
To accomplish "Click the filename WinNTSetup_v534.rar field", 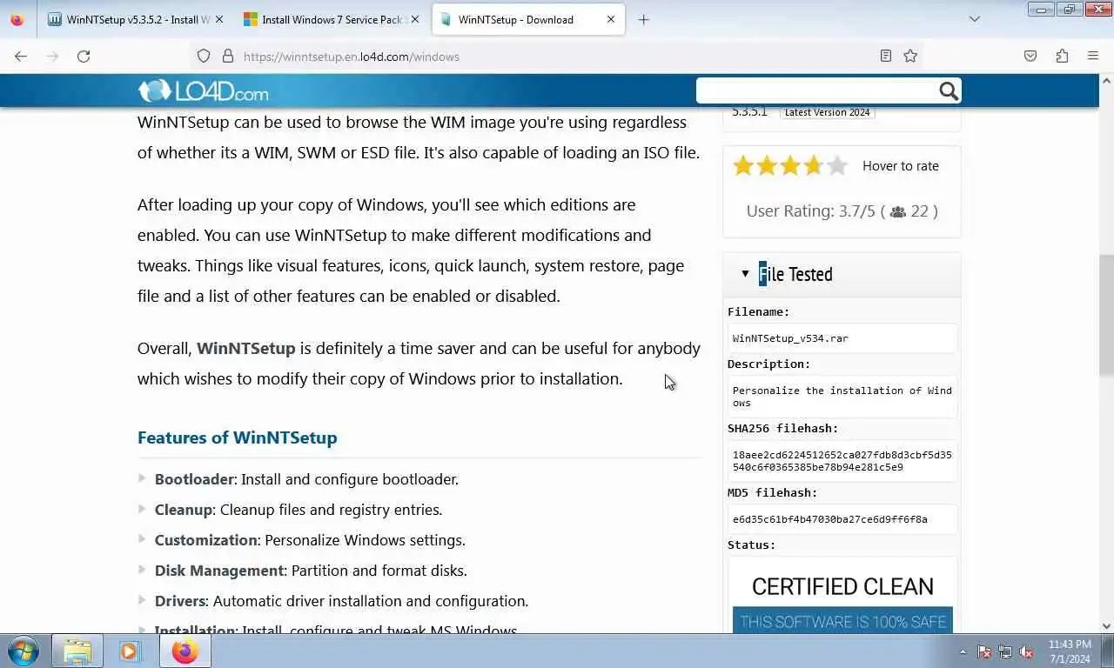I will pos(842,338).
